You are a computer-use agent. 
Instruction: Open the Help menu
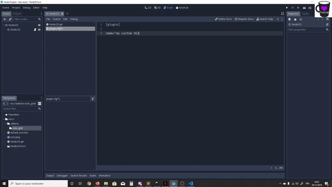(x=45, y=8)
